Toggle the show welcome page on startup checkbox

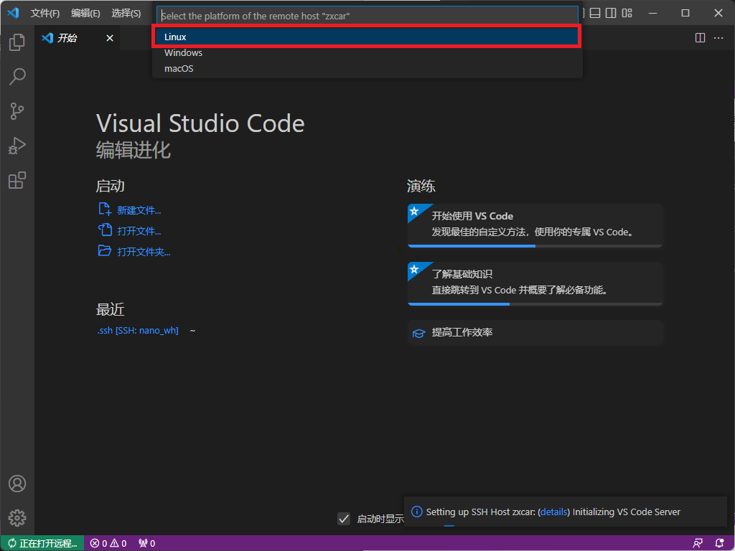(x=344, y=519)
